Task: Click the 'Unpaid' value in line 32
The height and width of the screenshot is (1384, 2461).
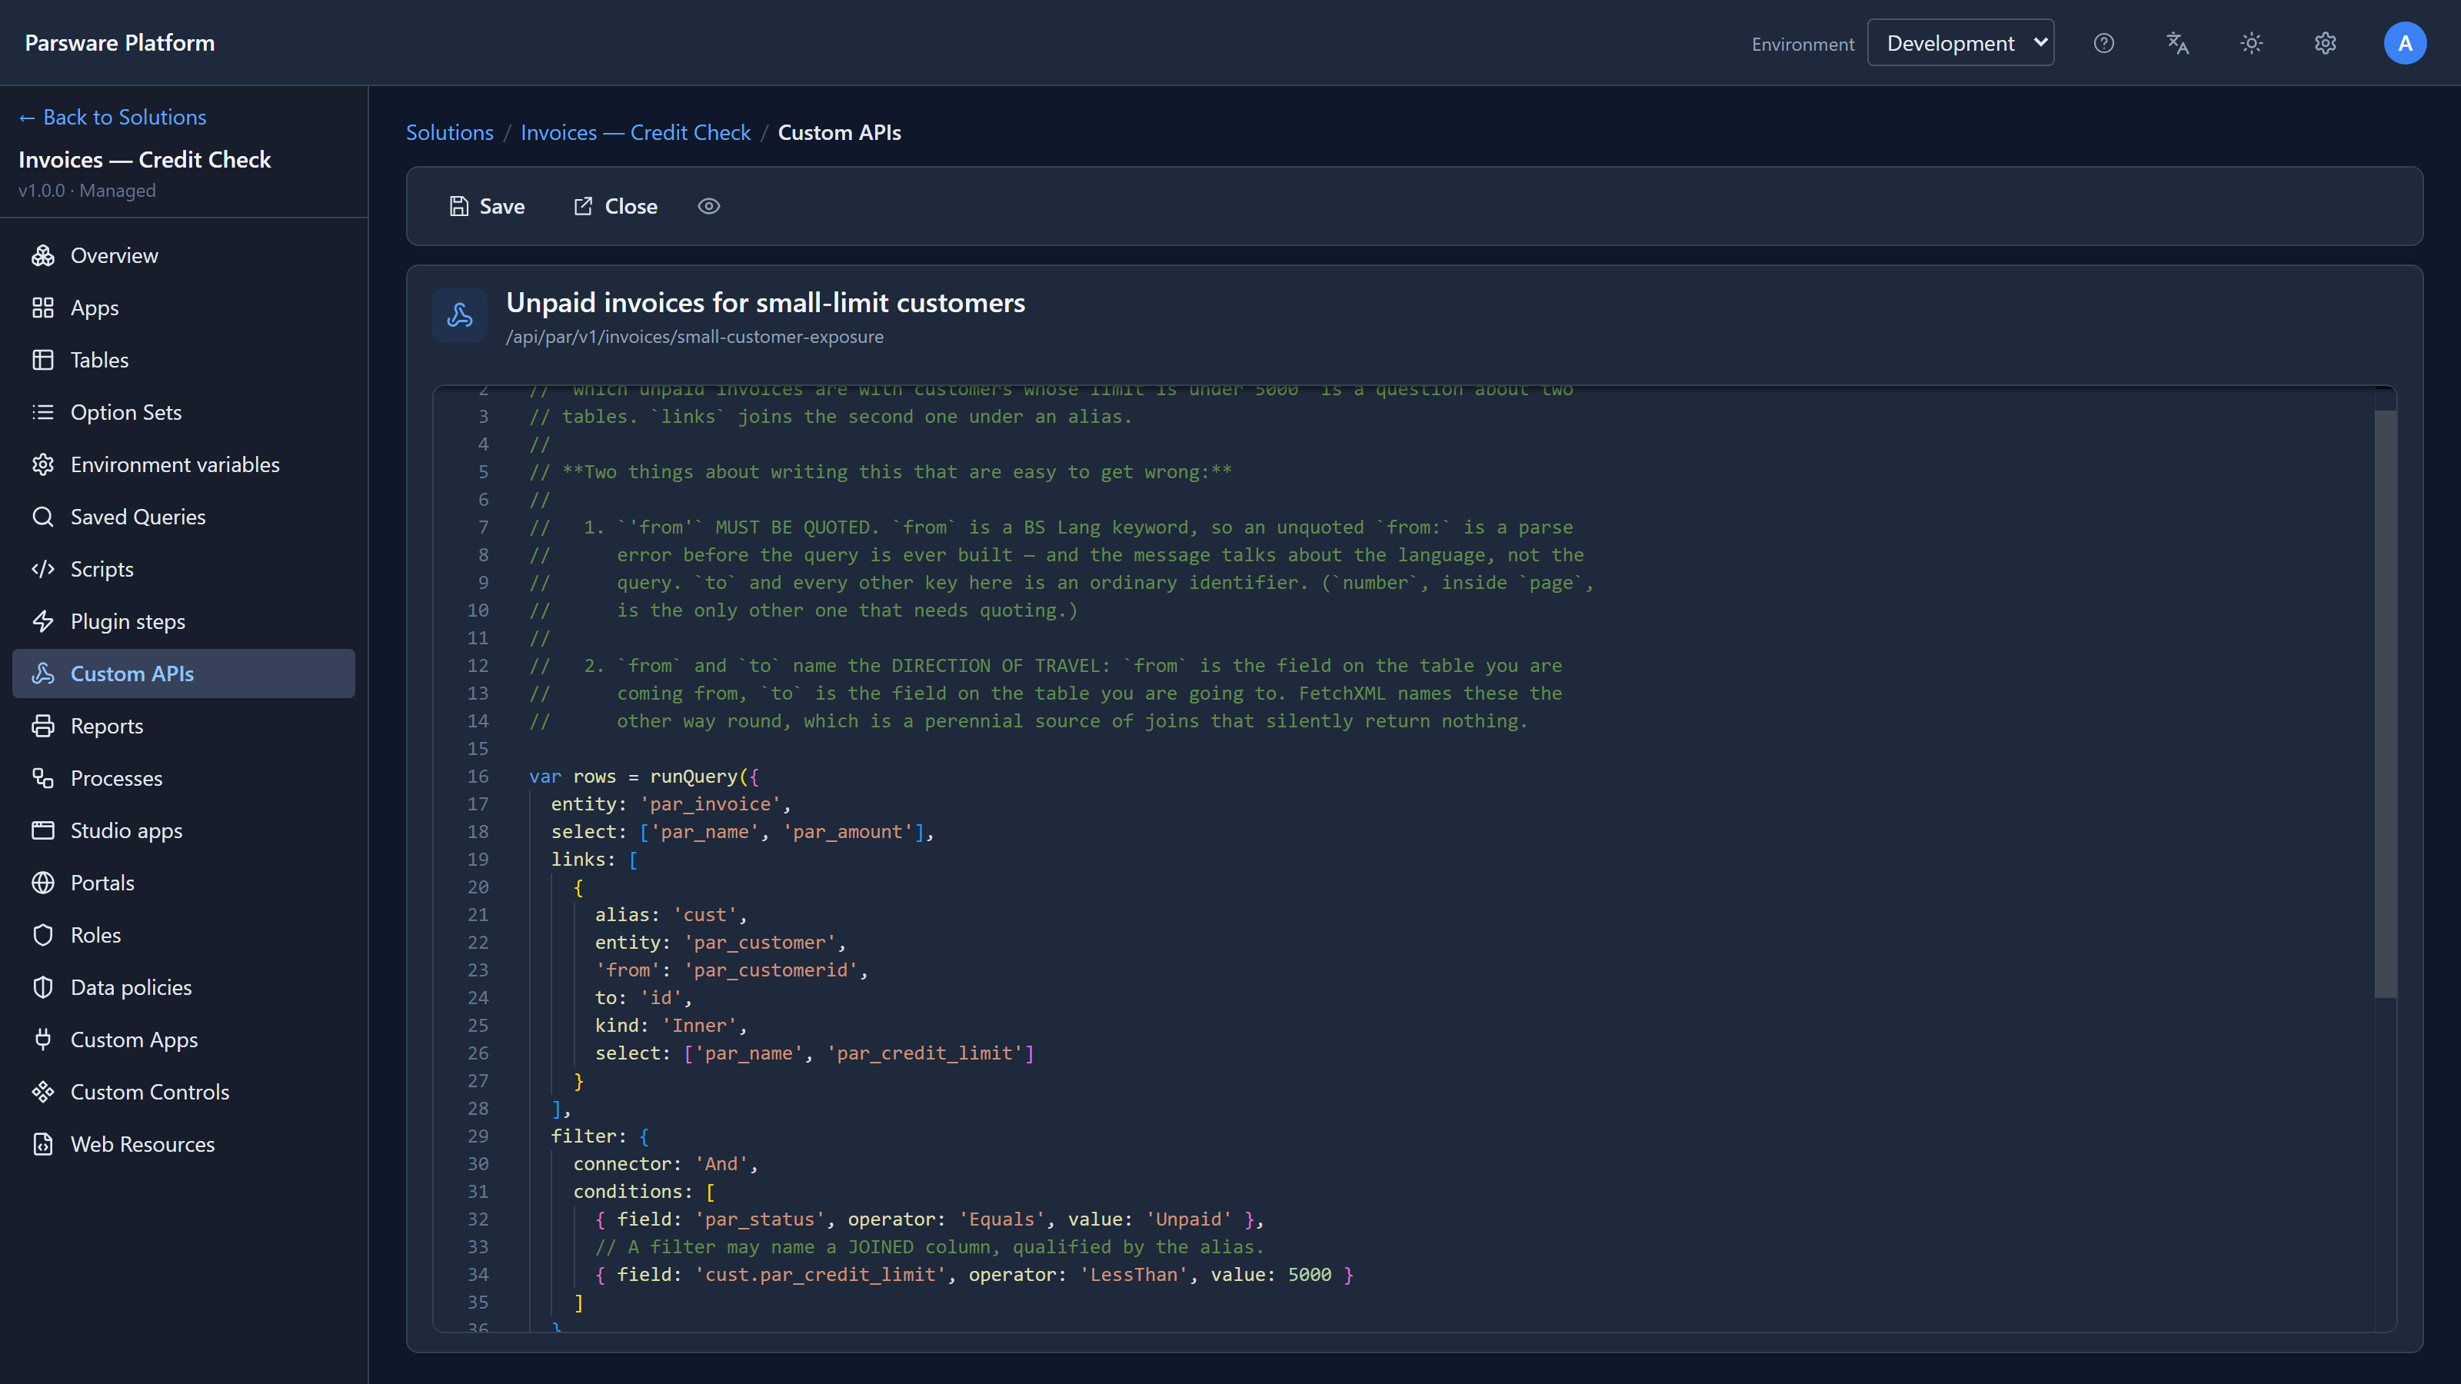Action: coord(1188,1219)
